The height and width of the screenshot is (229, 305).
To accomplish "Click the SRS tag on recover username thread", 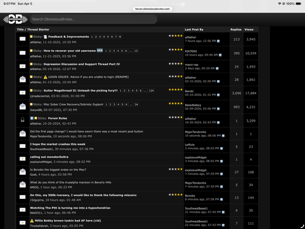I will coord(100,51).
